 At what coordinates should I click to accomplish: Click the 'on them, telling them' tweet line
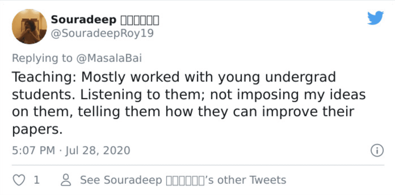point(183,112)
